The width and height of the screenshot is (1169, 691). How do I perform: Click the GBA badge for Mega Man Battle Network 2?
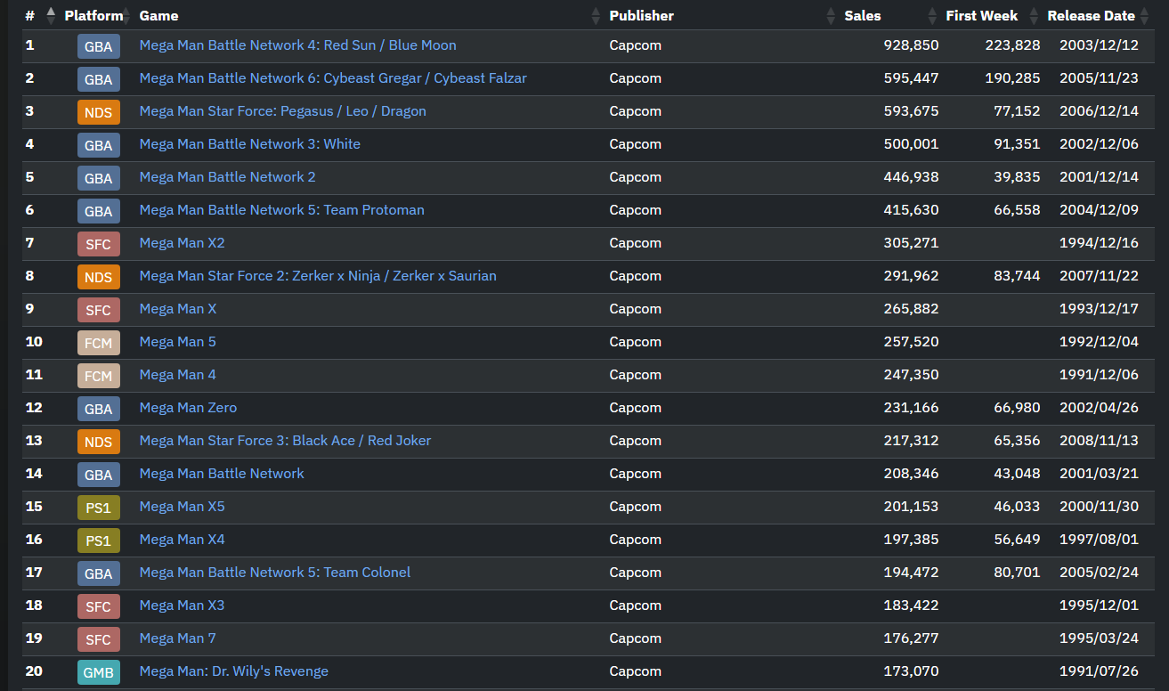tap(99, 178)
